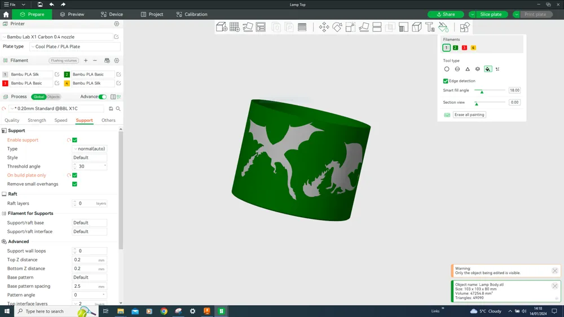Open the Speed settings tab
Viewport: 564px width, 317px height.
coord(61,120)
